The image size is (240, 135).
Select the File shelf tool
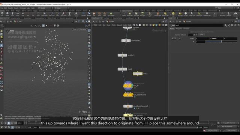[94, 14]
